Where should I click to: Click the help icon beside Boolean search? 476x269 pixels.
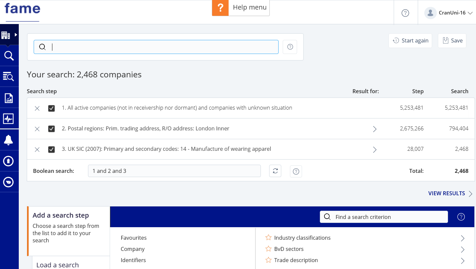click(296, 171)
